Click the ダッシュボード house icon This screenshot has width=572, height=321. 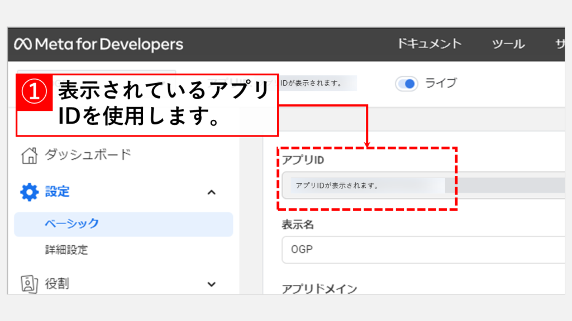pyautogui.click(x=29, y=155)
